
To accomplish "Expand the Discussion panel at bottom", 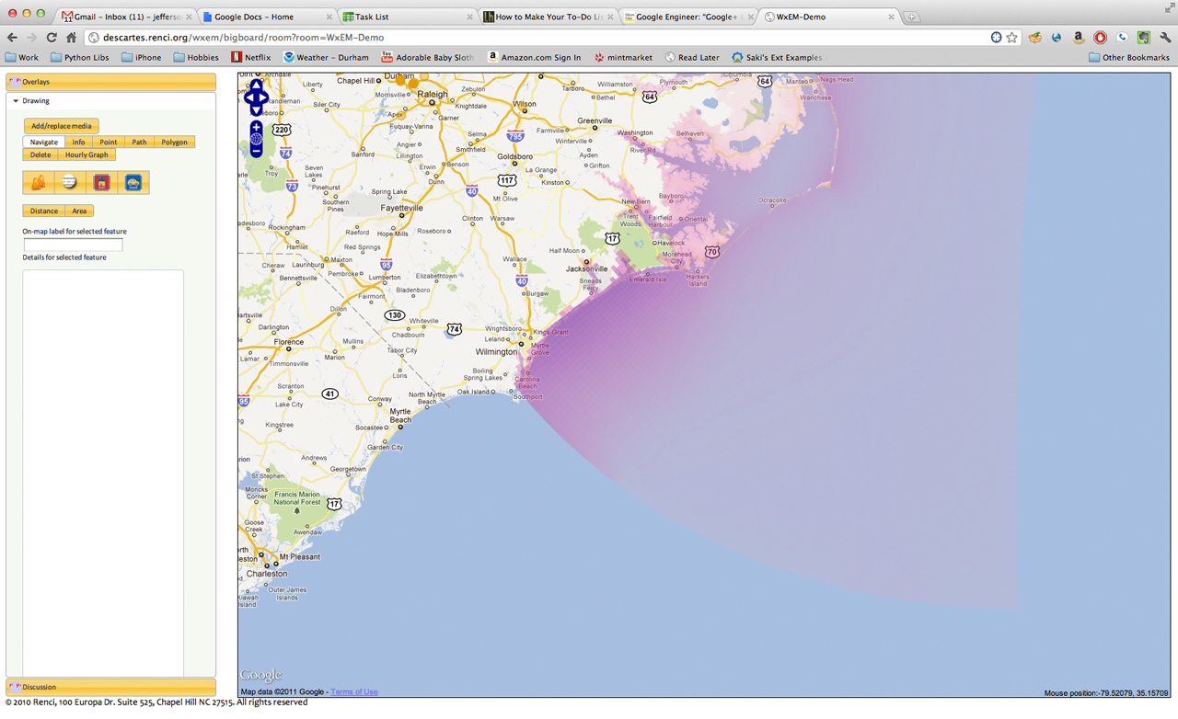I will coord(110,687).
